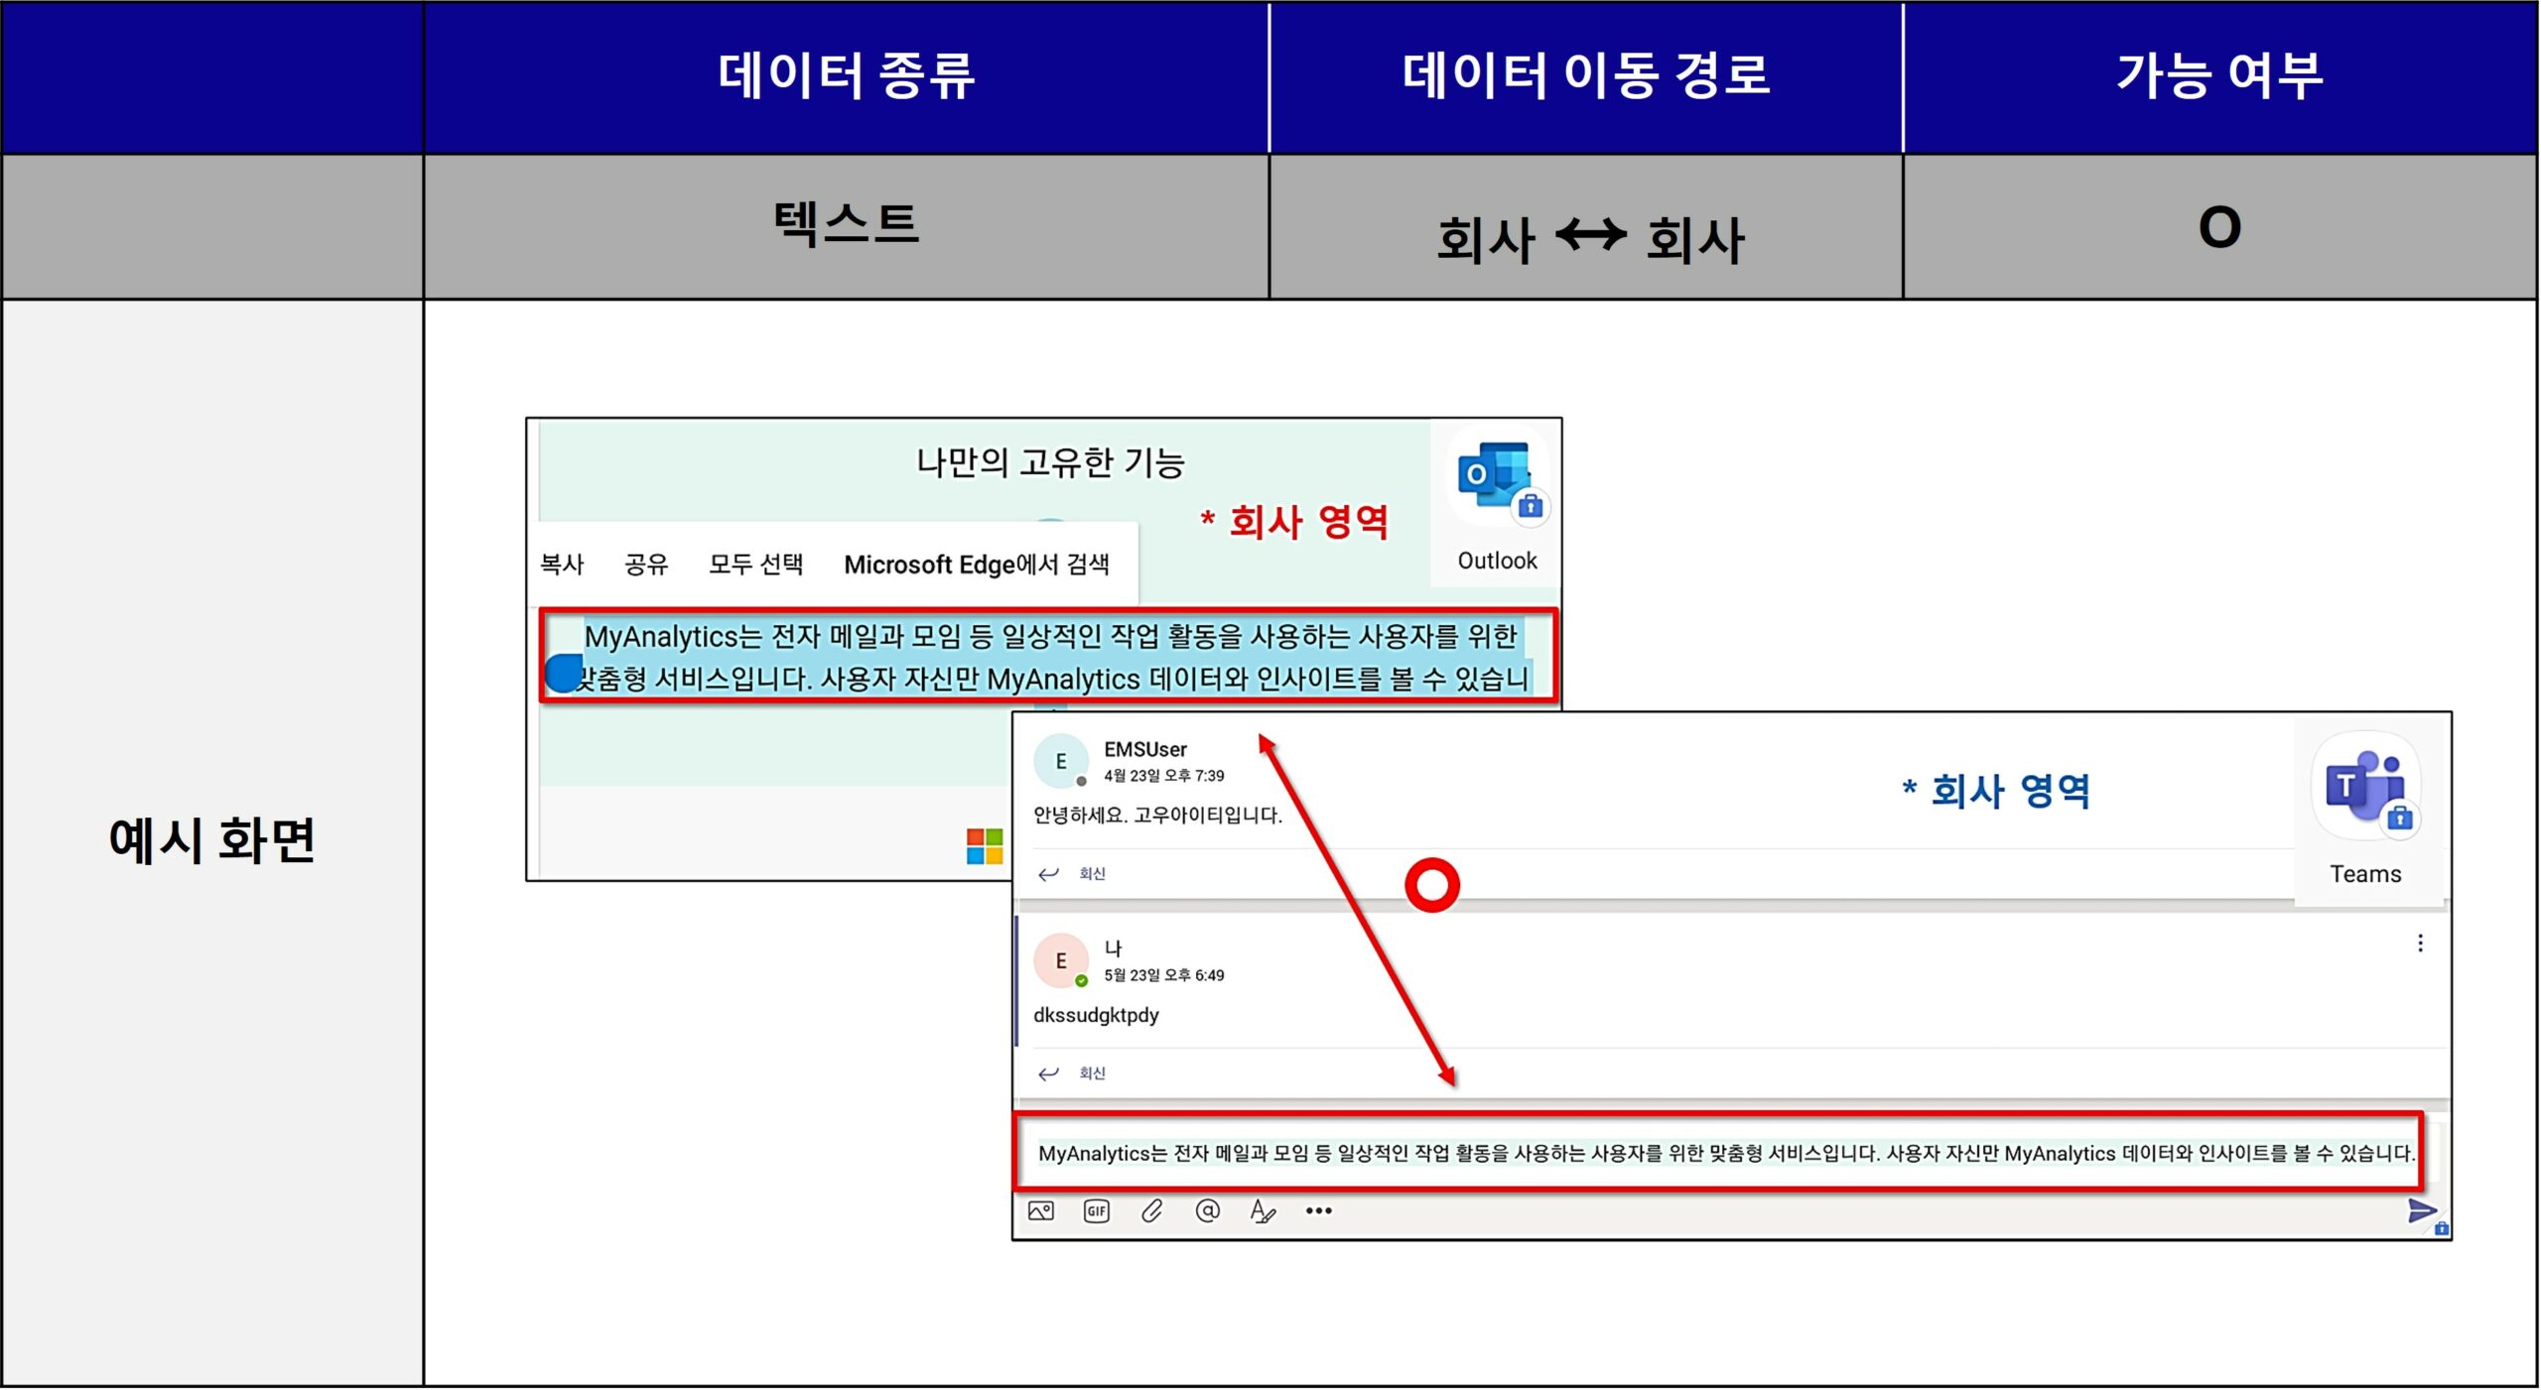Click the image attach icon in Teams toolbar
Screen dimensions: 2541x1390
[1040, 1211]
